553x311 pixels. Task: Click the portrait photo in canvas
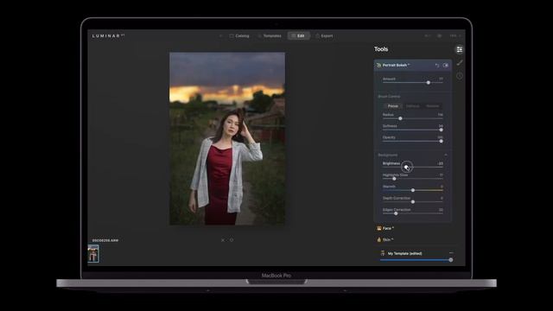pos(227,138)
